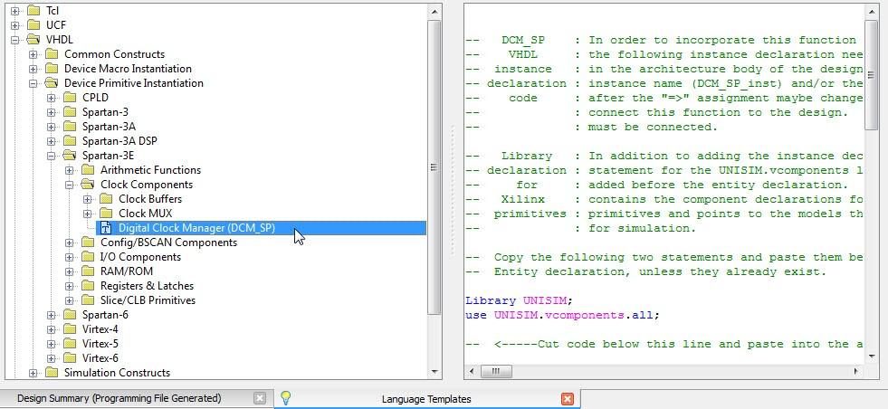Click the Clock Components folder icon
Viewport: 888px width, 409px height.
pos(88,184)
